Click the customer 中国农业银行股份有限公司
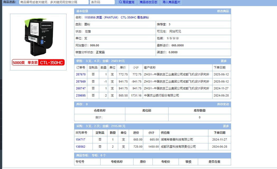 click(x=161, y=95)
